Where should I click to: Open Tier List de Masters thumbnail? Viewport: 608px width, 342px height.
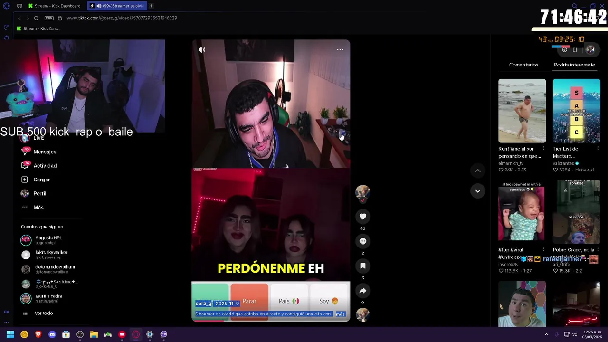(x=577, y=111)
